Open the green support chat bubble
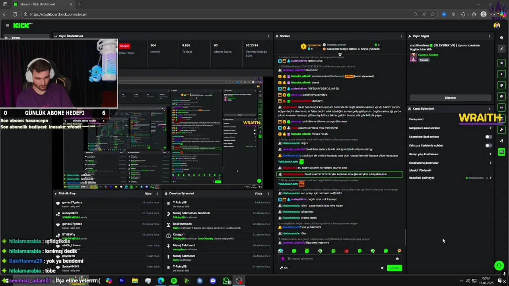The height and width of the screenshot is (286, 509). (x=499, y=265)
